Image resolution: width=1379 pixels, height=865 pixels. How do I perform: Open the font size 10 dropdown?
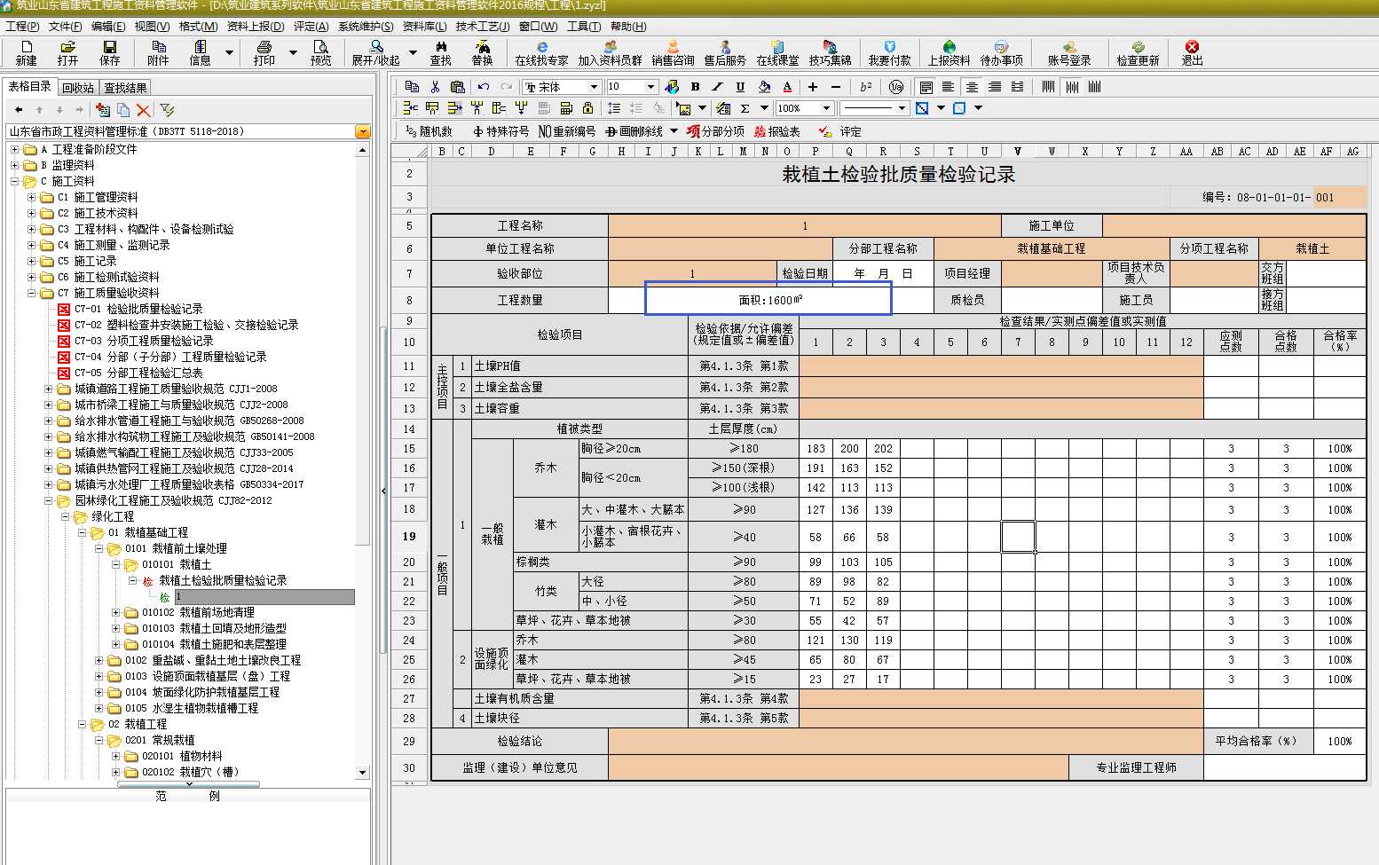coord(650,86)
